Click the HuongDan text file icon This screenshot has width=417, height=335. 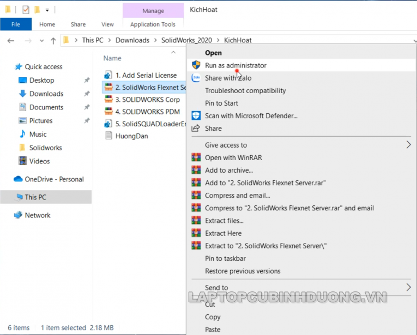click(108, 136)
